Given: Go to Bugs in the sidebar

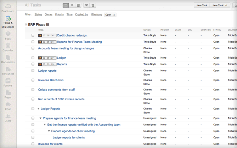Looking at the screenshot, I should tap(8, 35).
